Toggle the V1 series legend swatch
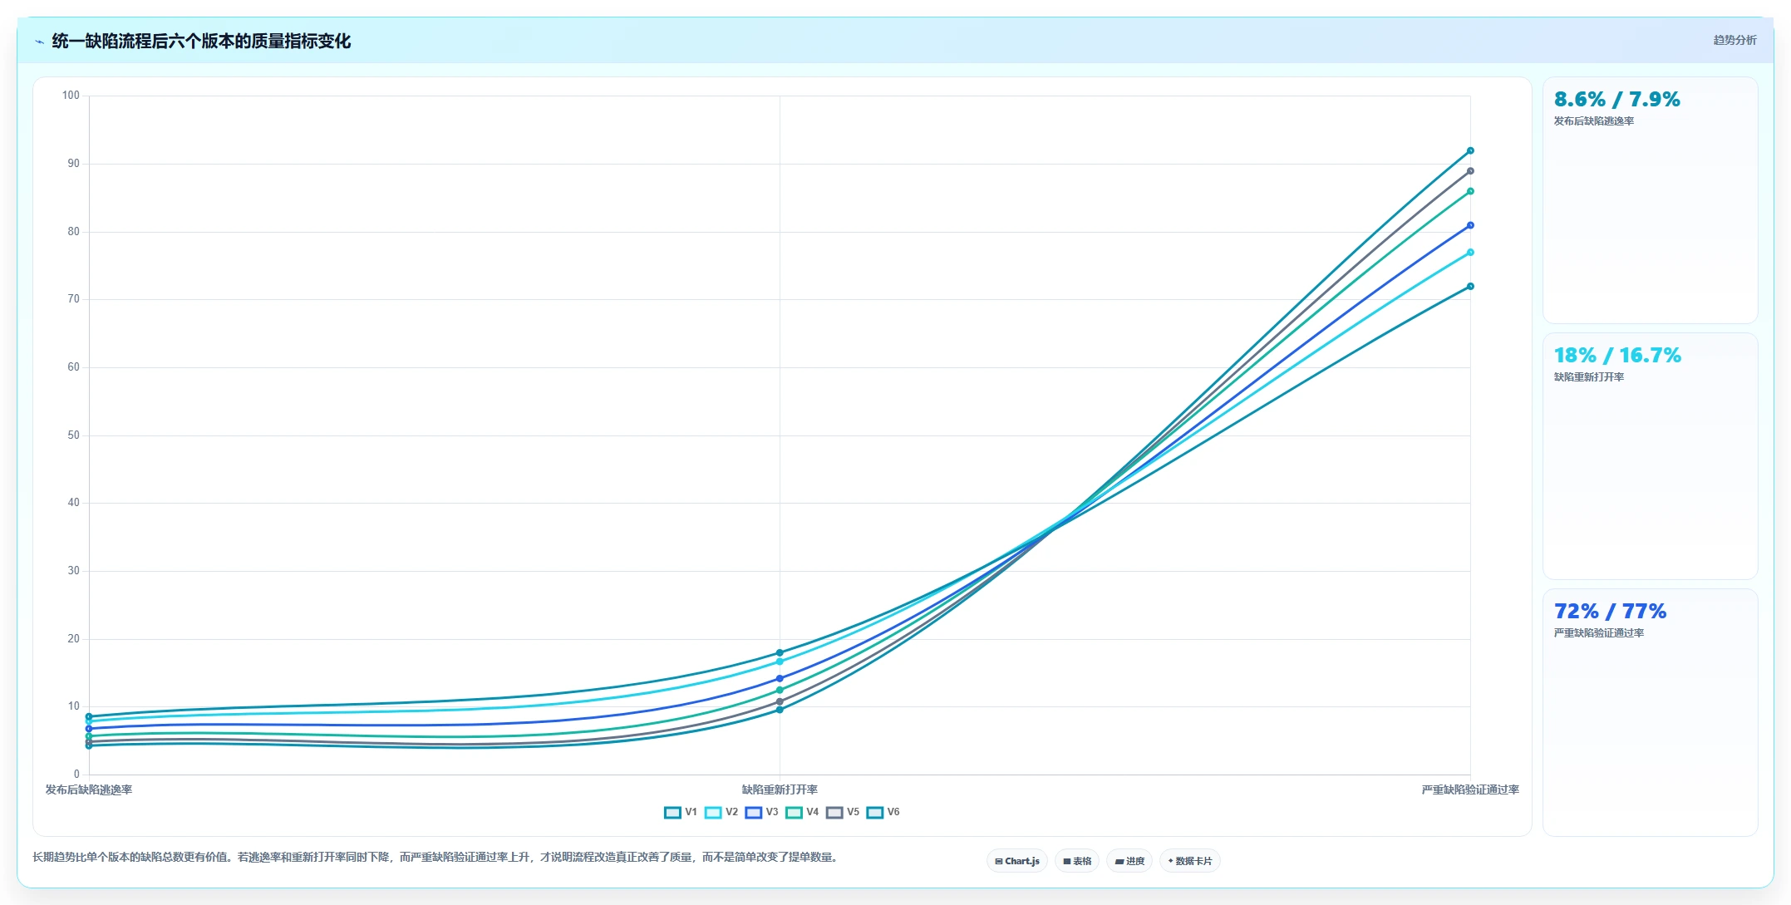Viewport: 1791px width, 905px height. tap(672, 813)
